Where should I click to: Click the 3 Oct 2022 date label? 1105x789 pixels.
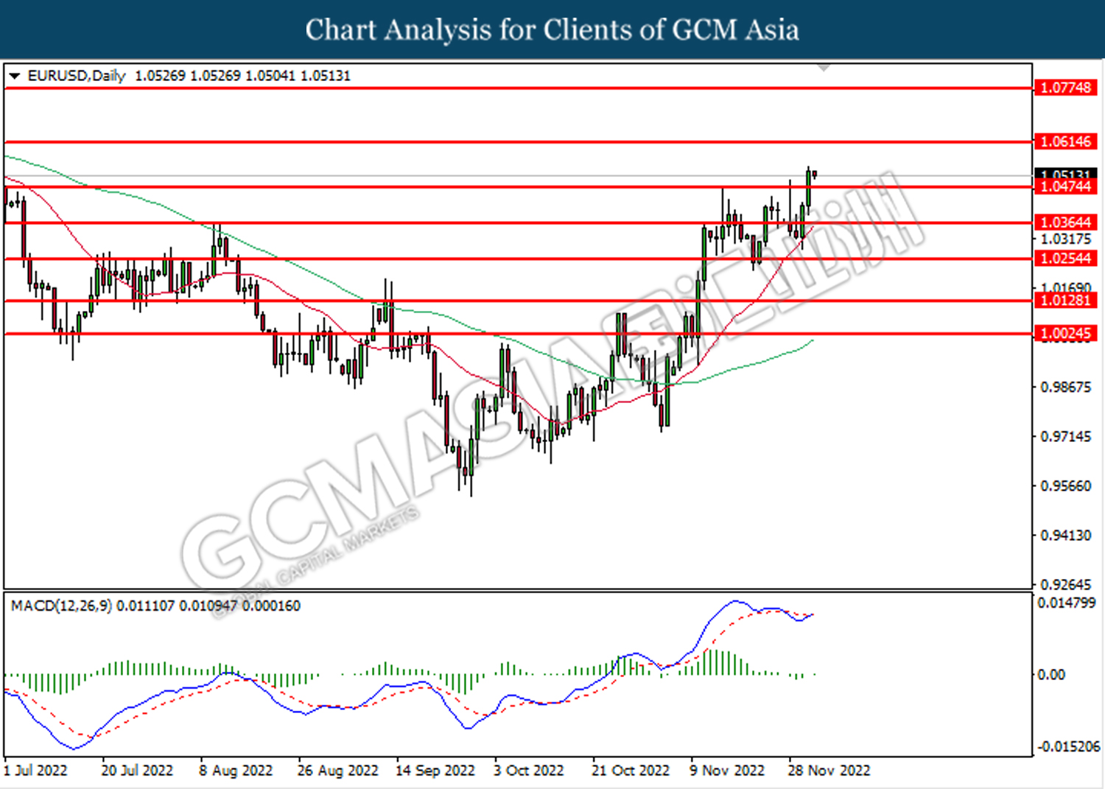[528, 771]
